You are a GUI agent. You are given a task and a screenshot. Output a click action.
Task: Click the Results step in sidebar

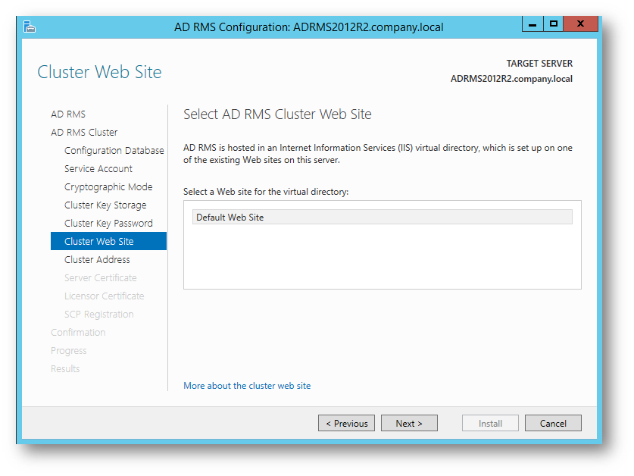(65, 368)
